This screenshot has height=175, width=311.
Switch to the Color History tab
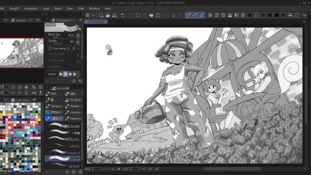(20, 100)
